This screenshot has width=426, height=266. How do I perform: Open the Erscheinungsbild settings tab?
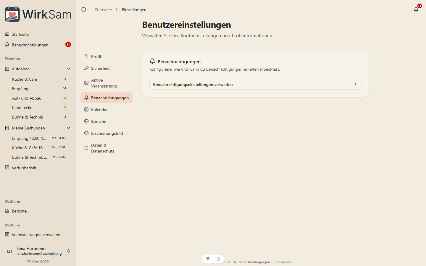tap(106, 133)
